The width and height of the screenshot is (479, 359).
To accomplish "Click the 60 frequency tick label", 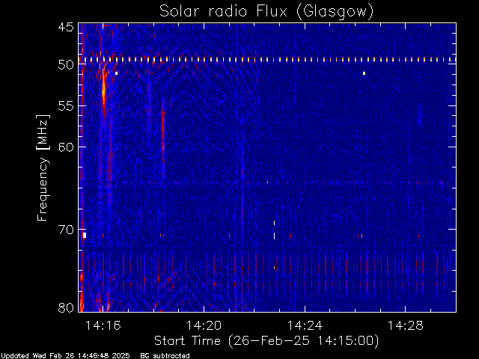I will [66, 147].
